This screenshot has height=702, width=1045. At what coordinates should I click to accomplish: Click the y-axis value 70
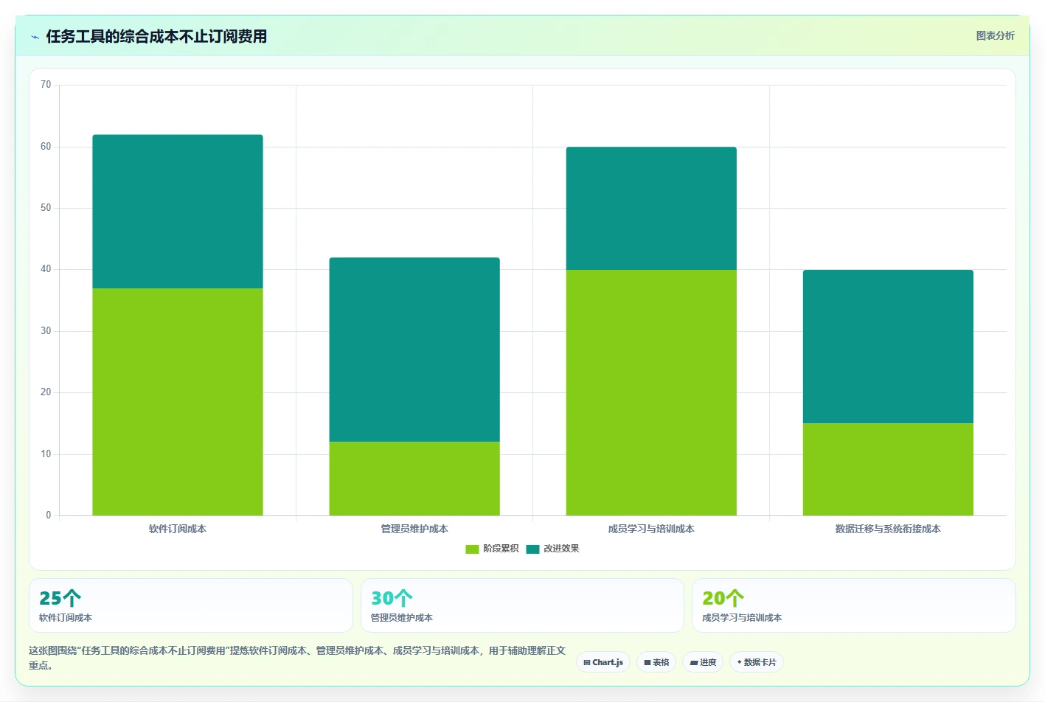pos(46,85)
